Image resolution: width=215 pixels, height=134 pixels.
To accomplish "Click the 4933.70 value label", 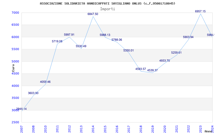I will point(164,61).
